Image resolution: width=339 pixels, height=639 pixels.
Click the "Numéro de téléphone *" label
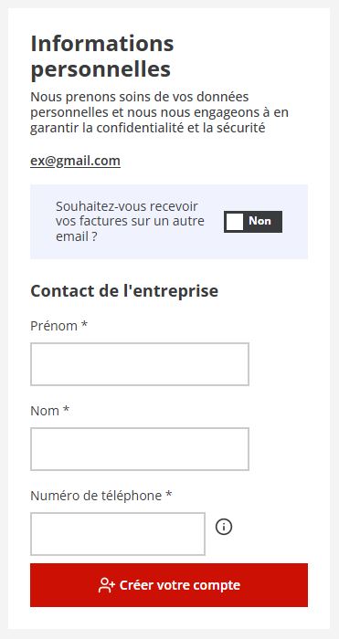click(101, 496)
